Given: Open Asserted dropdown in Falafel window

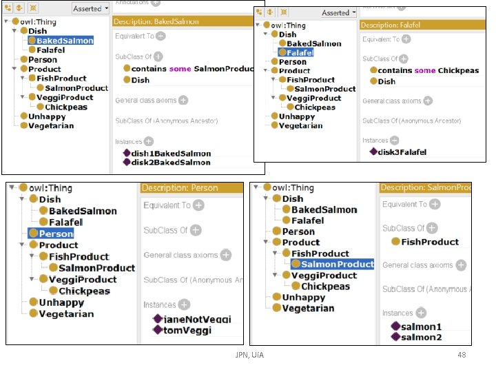Looking at the screenshot, I should [338, 12].
